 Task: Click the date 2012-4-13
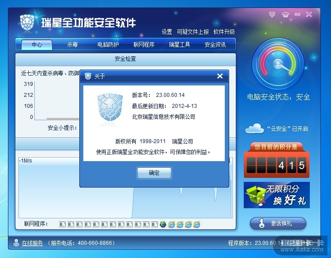click(184, 106)
